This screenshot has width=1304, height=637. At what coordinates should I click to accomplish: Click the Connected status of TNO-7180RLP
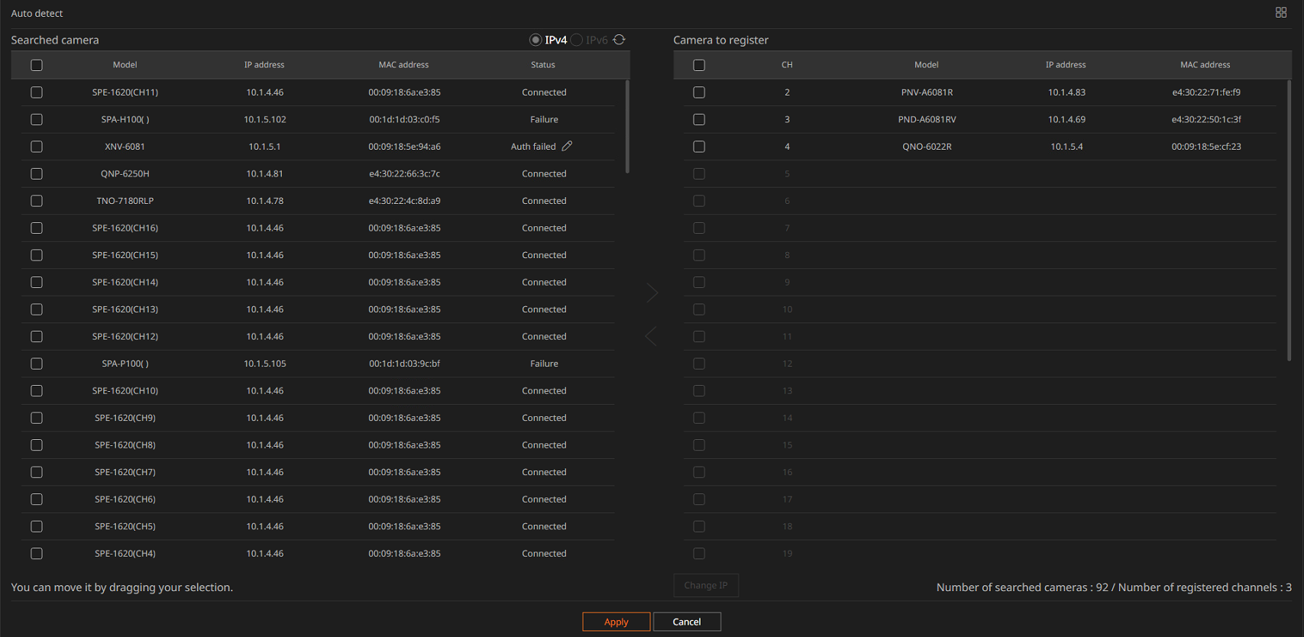544,201
